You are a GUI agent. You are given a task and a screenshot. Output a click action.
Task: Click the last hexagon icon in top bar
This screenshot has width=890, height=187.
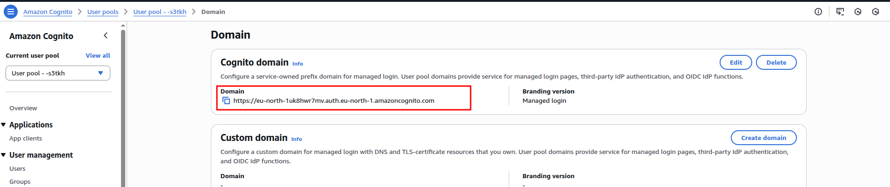(x=876, y=12)
